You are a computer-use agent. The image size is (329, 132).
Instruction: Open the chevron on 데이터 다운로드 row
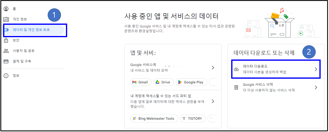point(316,69)
